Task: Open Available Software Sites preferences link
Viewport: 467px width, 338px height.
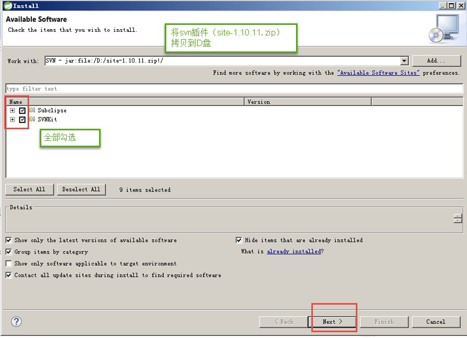Action: click(x=378, y=73)
